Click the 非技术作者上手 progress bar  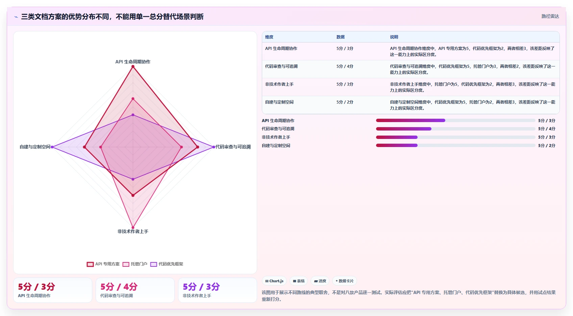pyautogui.click(x=456, y=137)
